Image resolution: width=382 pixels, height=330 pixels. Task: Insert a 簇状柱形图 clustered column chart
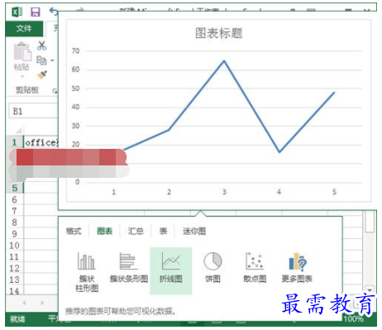tap(87, 271)
